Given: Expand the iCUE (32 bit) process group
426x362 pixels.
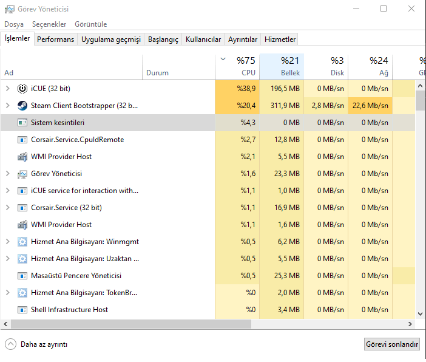Looking at the screenshot, I should point(7,89).
